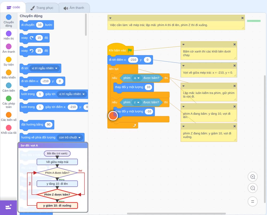Image resolution: width=267 pixels, height=215 pixels.
Task: Click the block palette vertical scrollbar
Action: [86, 25]
